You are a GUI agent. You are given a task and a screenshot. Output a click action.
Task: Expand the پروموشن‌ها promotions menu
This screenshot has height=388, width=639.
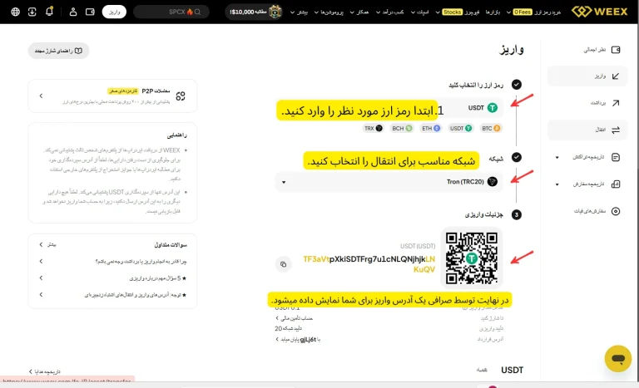[329, 12]
